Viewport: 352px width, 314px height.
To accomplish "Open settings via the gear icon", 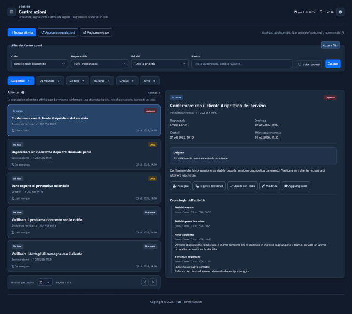I will (x=340, y=12).
